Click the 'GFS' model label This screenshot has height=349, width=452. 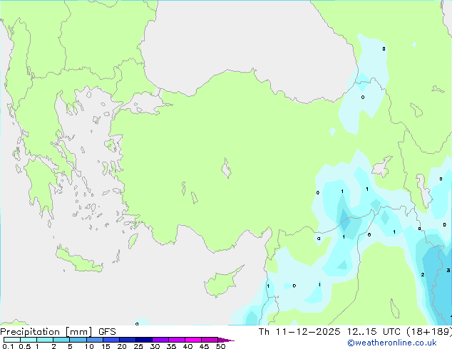pos(107,332)
